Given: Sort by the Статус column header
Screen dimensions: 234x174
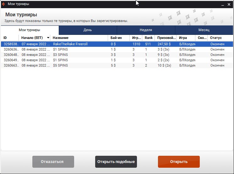Looking at the screenshot, I should click(x=220, y=38).
